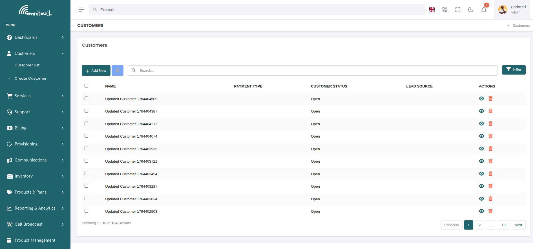Go to Customer List submenu item

click(x=27, y=65)
